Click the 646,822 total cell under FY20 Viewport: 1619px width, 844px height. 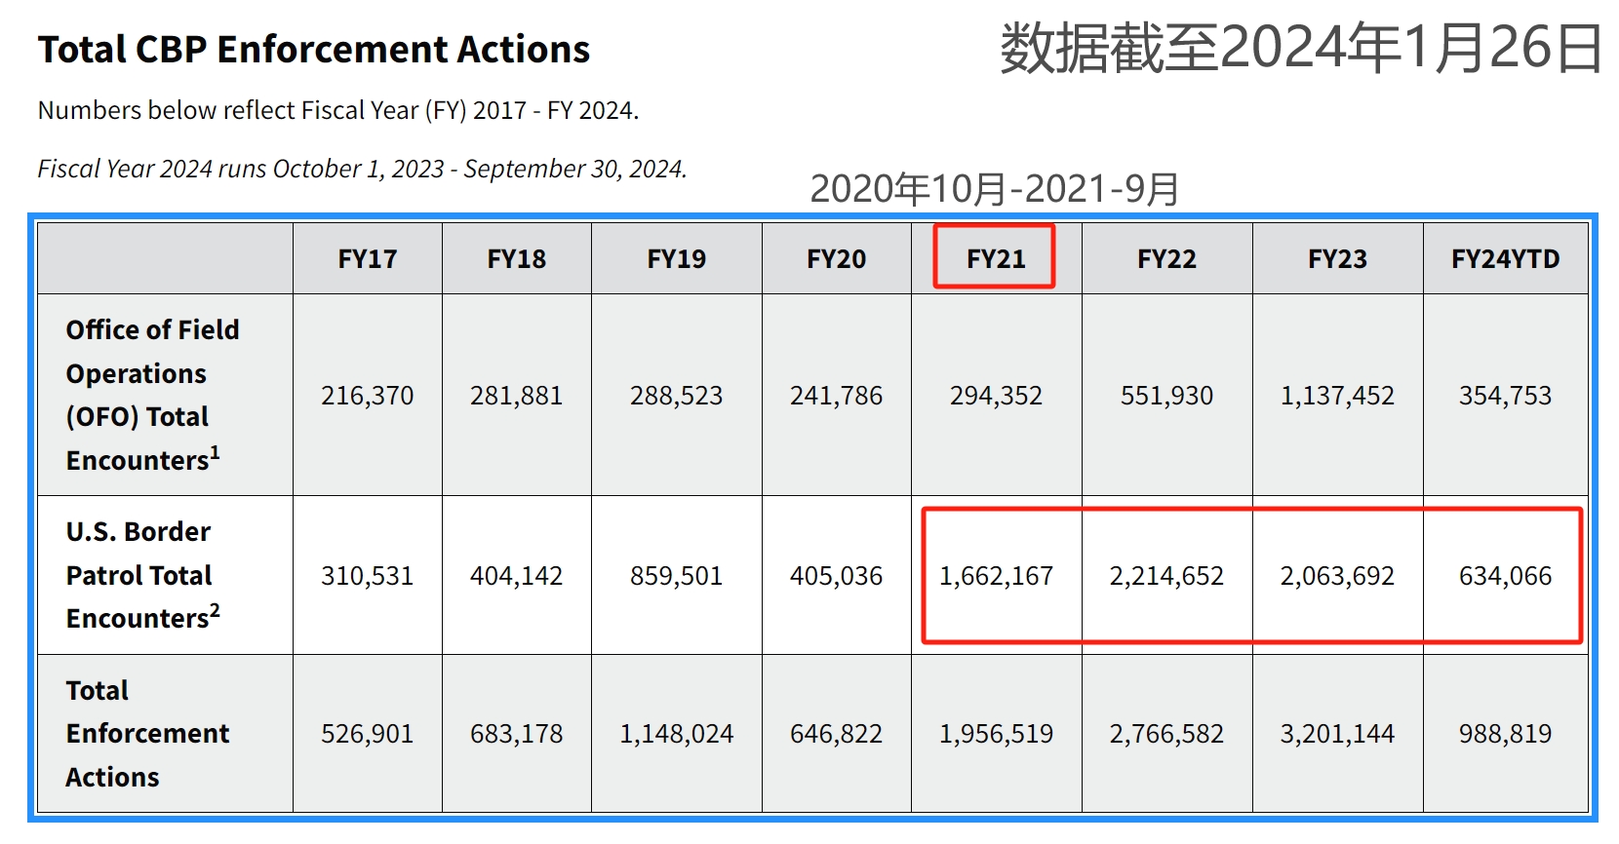(836, 734)
